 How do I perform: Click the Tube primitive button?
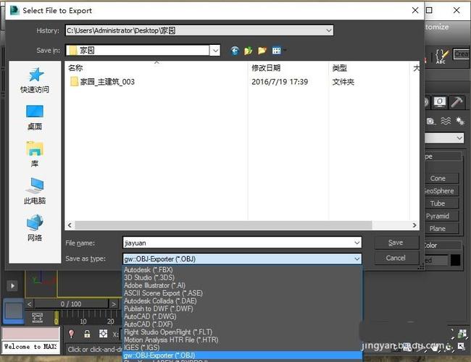441,203
